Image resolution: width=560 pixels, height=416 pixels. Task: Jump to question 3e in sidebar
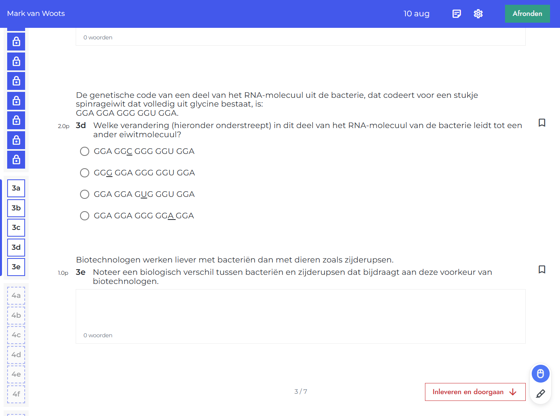tap(16, 267)
